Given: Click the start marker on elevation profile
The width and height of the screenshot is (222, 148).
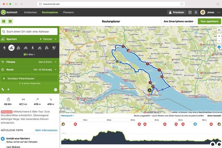Looking at the screenshot, I should tap(63, 124).
